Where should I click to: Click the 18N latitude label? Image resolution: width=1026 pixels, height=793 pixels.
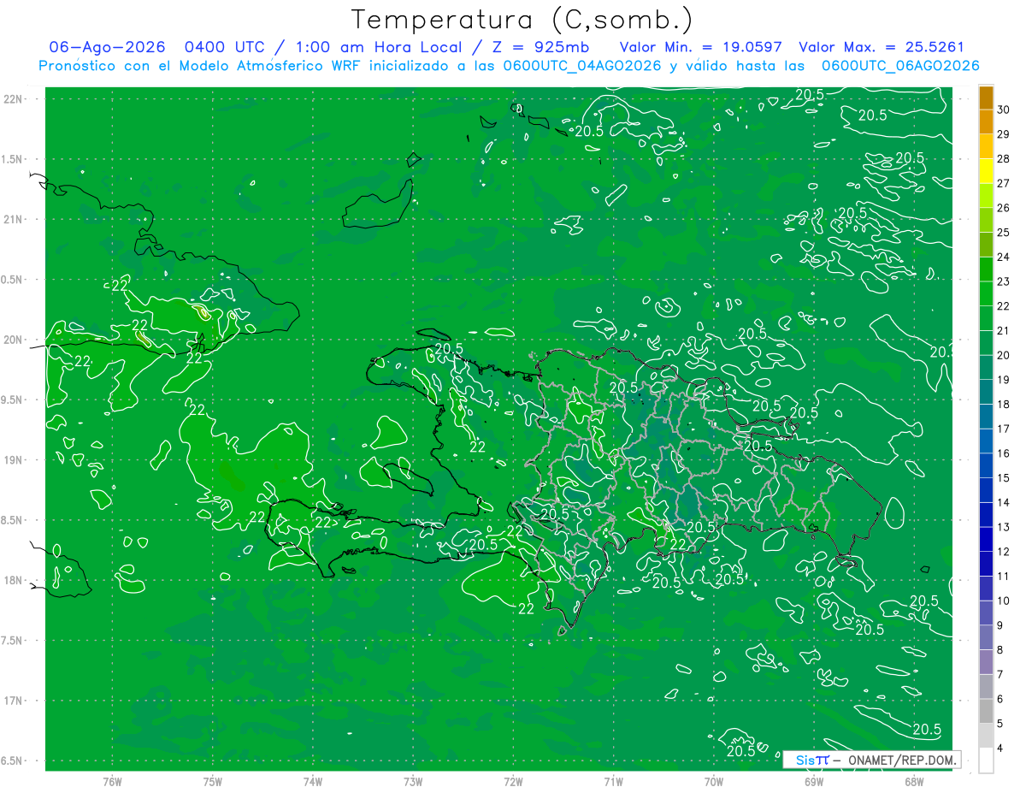15,580
